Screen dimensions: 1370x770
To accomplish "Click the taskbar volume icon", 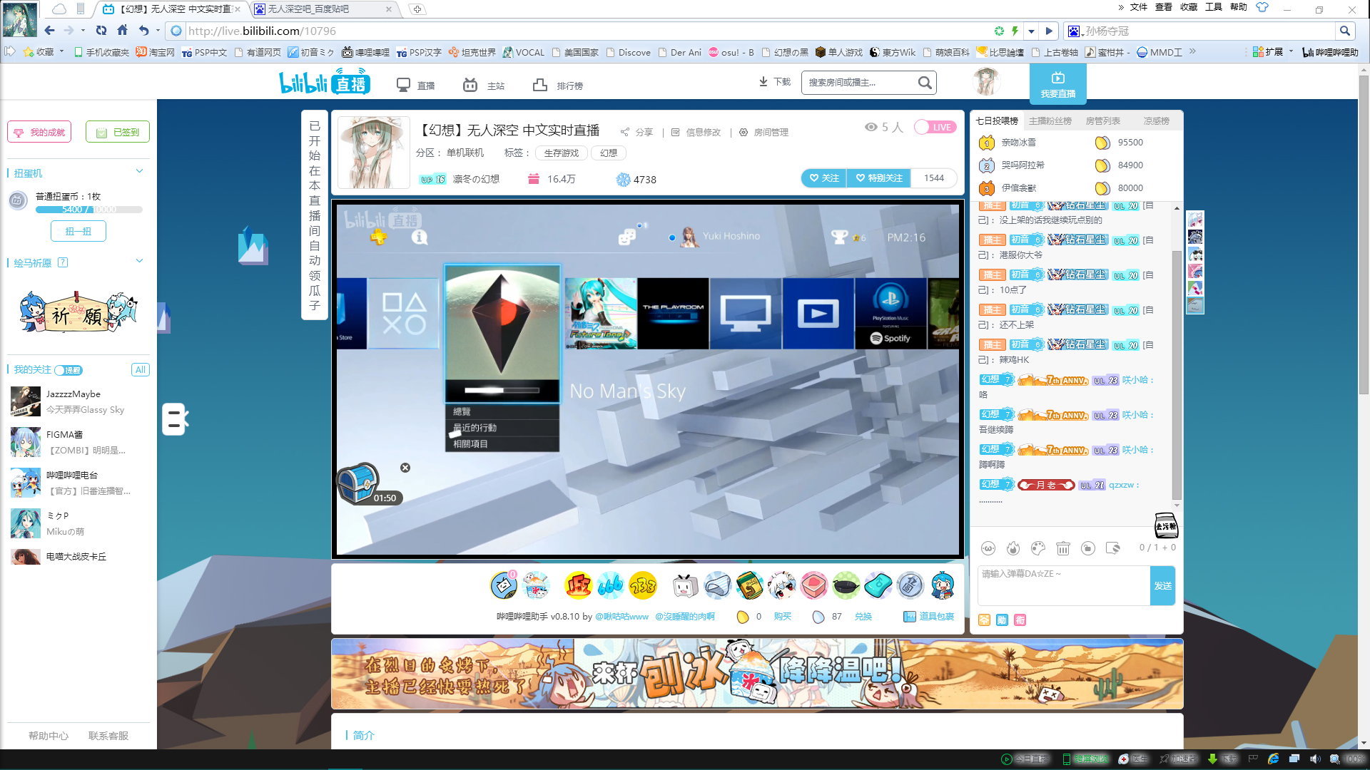I will coord(1314,759).
